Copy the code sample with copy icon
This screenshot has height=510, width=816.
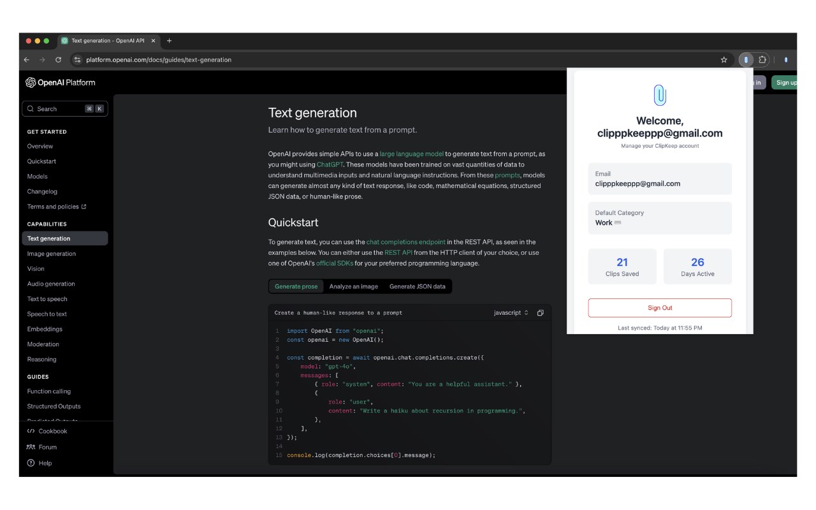pyautogui.click(x=540, y=313)
